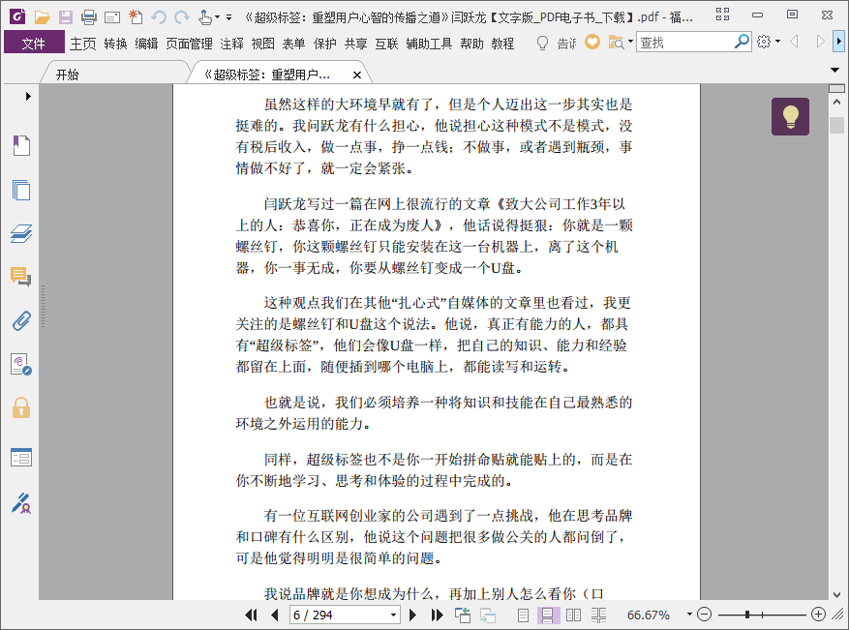Screen dimensions: 849x630
Task: Open the Comments panel
Action: (x=21, y=277)
